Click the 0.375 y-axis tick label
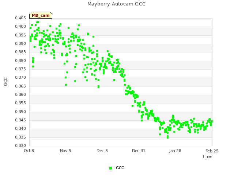Image resolution: width=234 pixels, height=175 pixels. click(x=20, y=69)
